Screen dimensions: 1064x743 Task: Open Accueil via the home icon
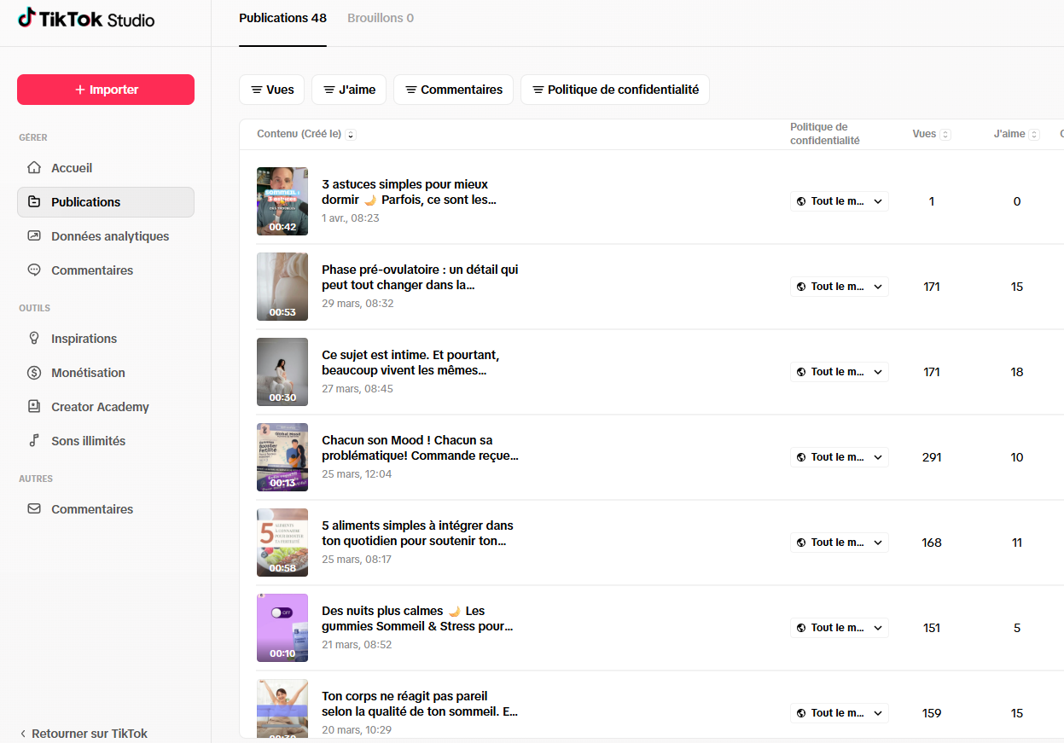tap(34, 168)
